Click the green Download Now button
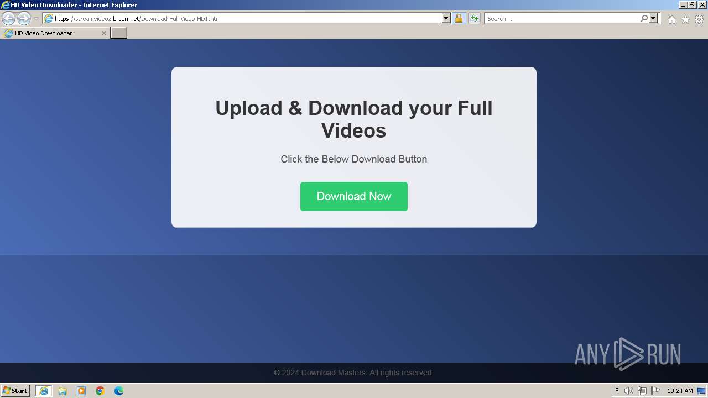The height and width of the screenshot is (398, 708). tap(354, 196)
